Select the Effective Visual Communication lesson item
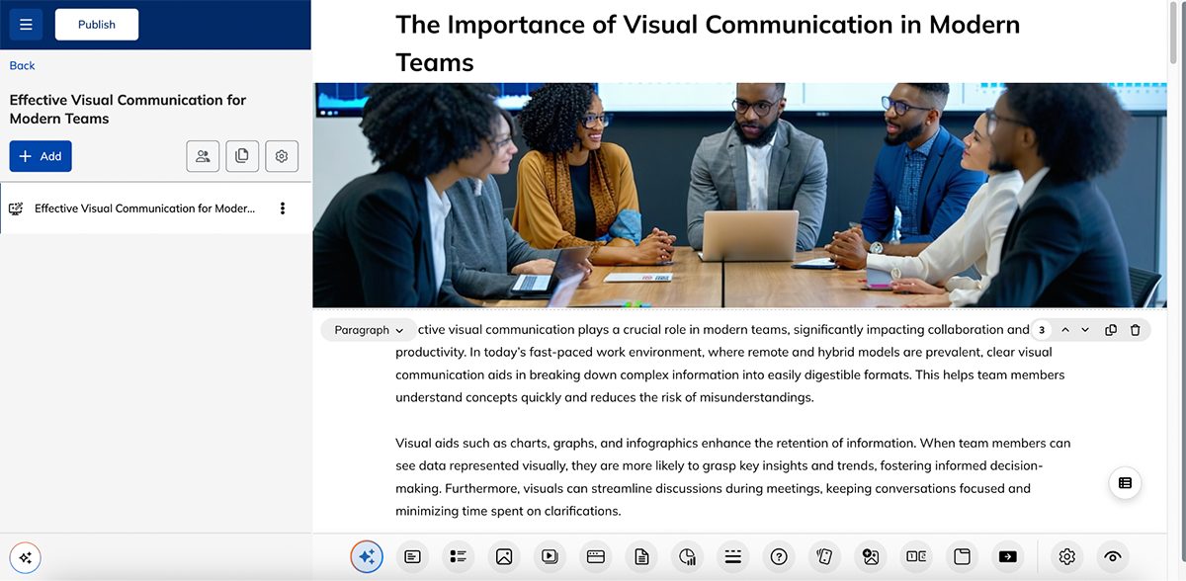The height and width of the screenshot is (581, 1186). click(x=143, y=208)
